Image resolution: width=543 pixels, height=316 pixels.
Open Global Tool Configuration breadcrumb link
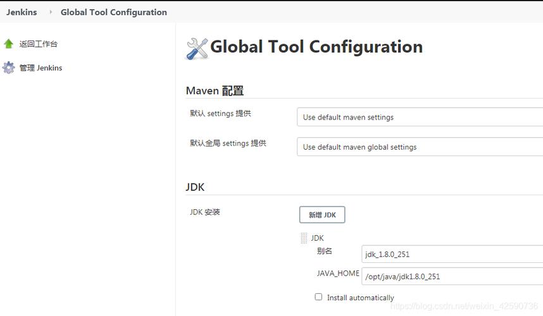pos(113,12)
